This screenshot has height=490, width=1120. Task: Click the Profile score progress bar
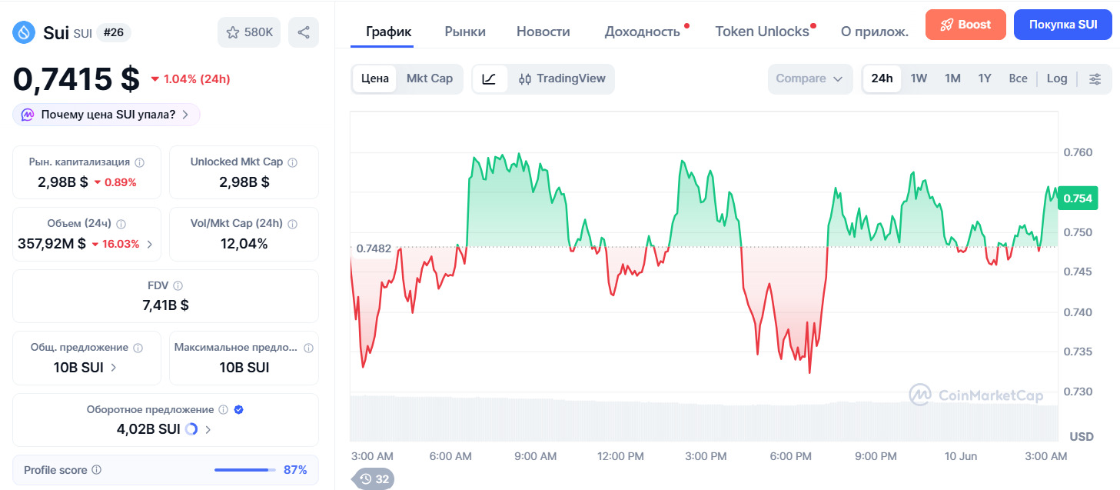pos(245,470)
